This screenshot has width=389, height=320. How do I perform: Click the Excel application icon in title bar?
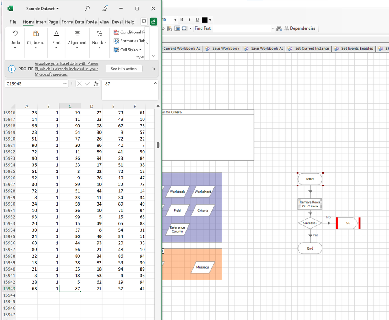coord(10,9)
